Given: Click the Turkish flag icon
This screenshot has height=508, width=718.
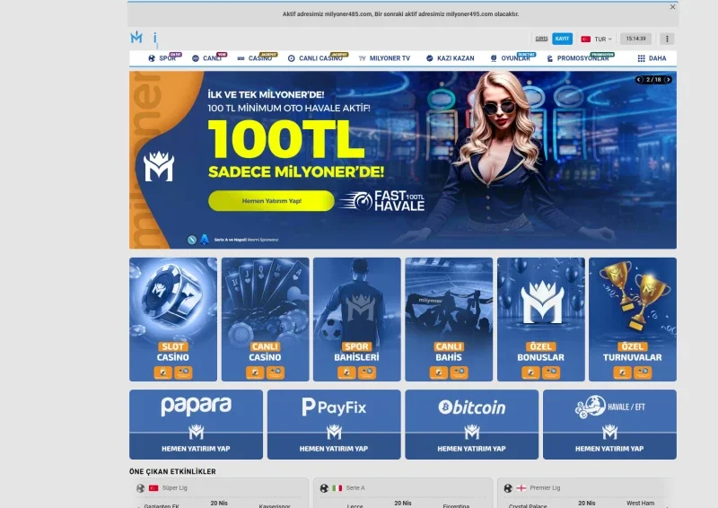Looking at the screenshot, I should [x=585, y=39].
